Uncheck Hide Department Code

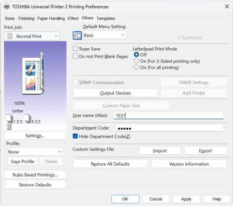[x=76, y=136]
